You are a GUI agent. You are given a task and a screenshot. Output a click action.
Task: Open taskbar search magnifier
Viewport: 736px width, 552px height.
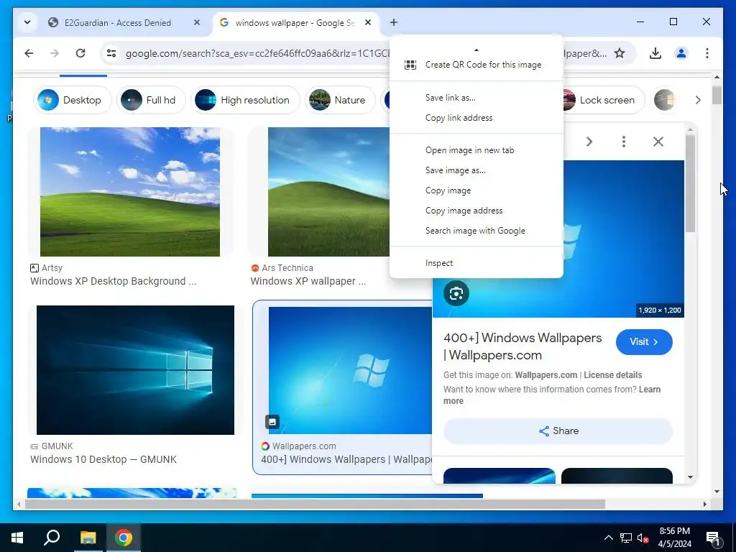[x=52, y=538]
